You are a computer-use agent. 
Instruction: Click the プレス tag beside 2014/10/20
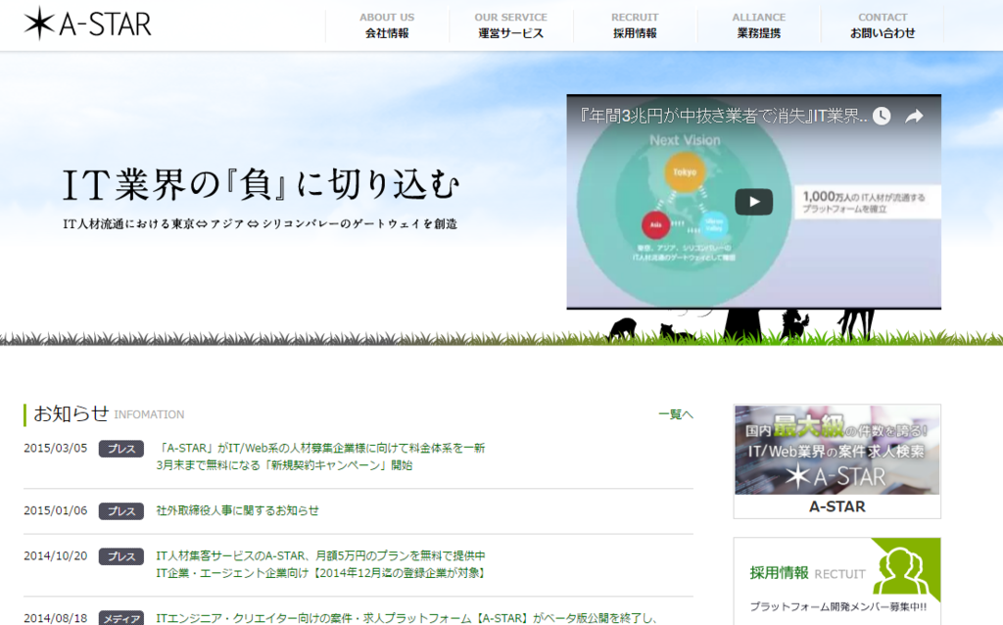[x=120, y=555]
